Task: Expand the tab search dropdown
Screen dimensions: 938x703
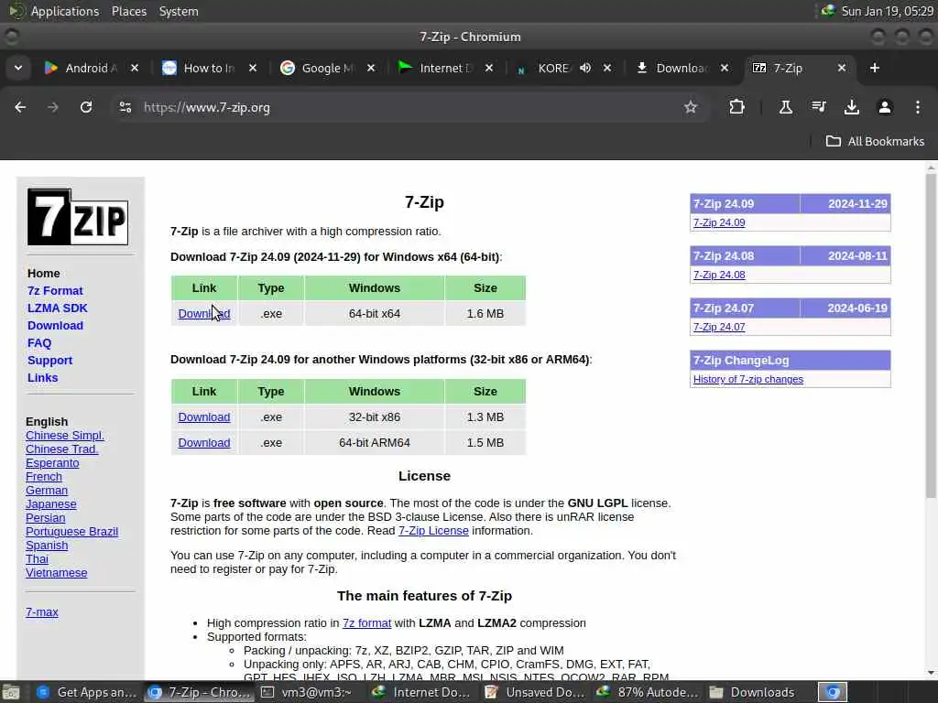Action: [x=18, y=68]
